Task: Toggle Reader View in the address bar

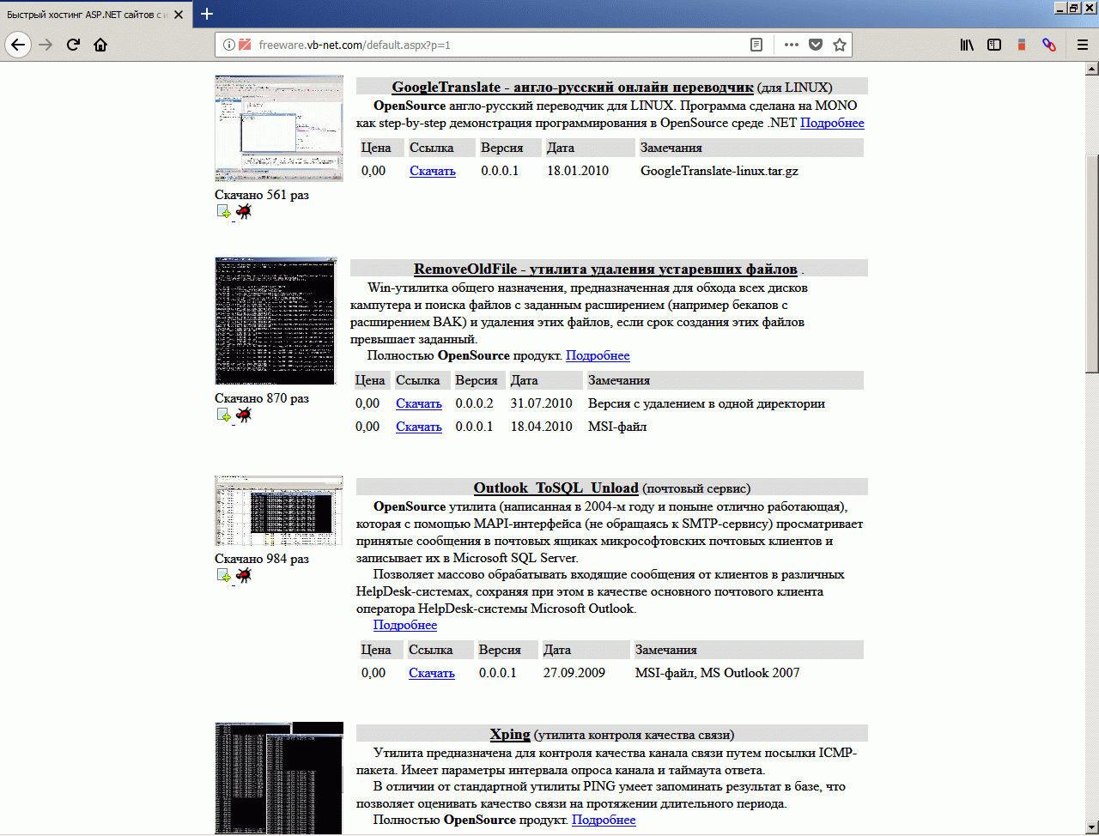Action: point(756,45)
